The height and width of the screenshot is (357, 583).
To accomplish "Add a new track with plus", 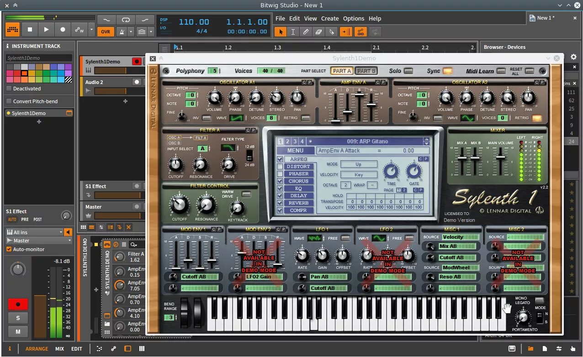I will point(126,101).
